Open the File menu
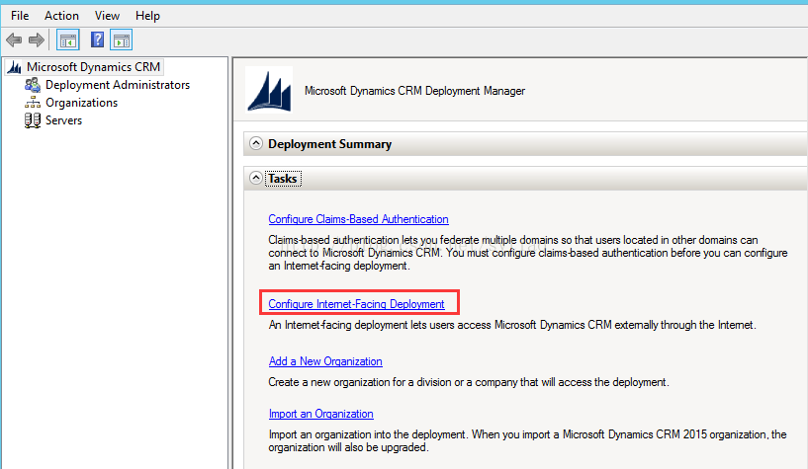 20,16
